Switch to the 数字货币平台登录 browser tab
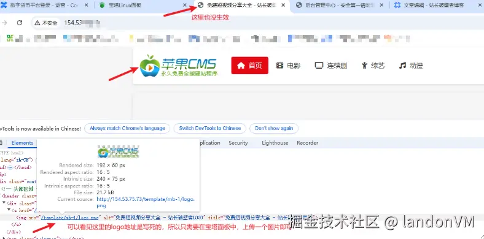 [45, 6]
